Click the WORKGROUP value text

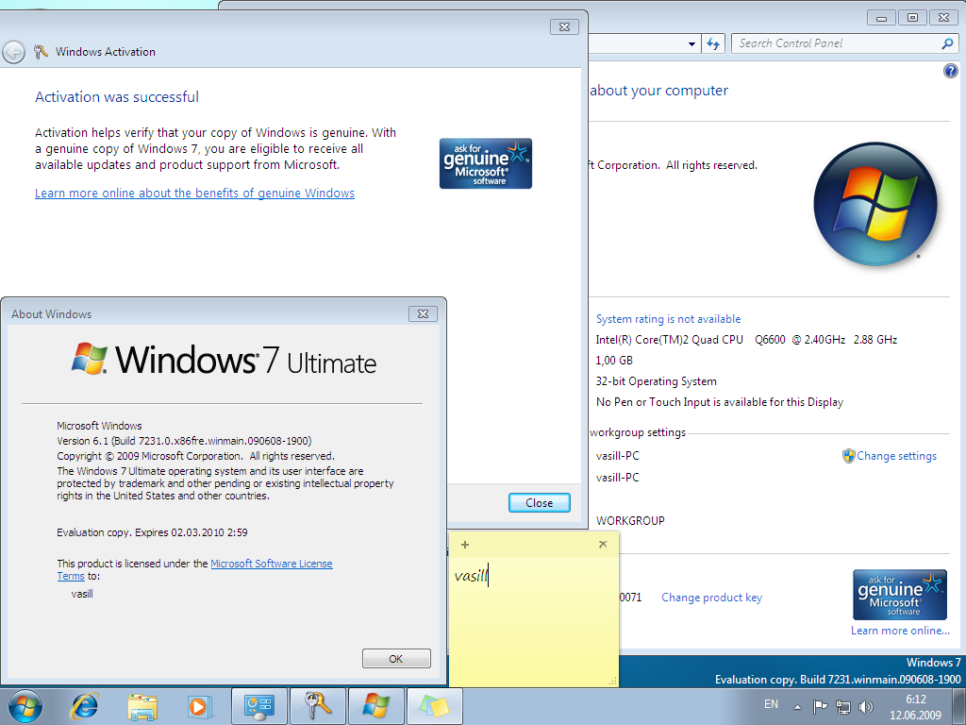coord(630,520)
